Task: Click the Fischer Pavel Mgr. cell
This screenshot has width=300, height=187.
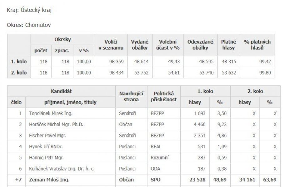Action: (47, 136)
